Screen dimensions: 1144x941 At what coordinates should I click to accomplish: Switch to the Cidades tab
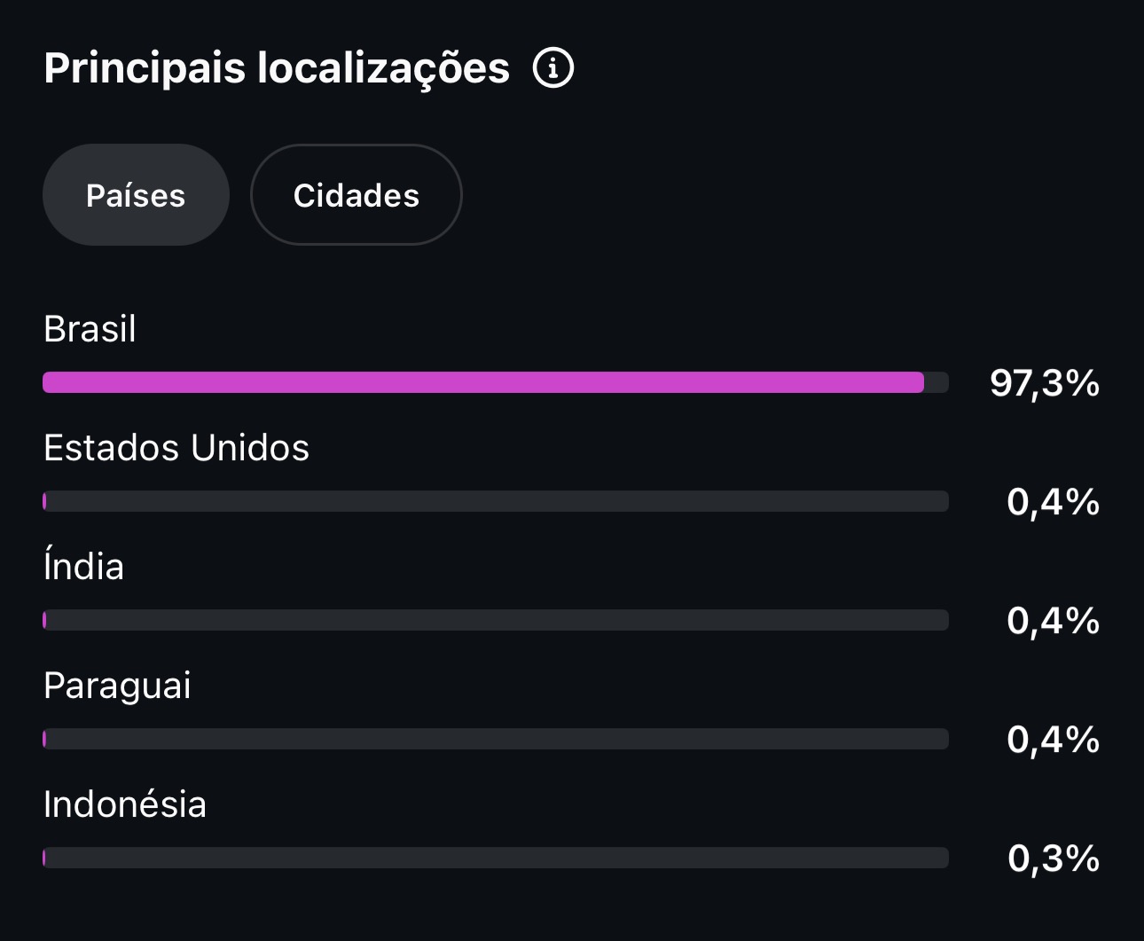click(x=357, y=195)
